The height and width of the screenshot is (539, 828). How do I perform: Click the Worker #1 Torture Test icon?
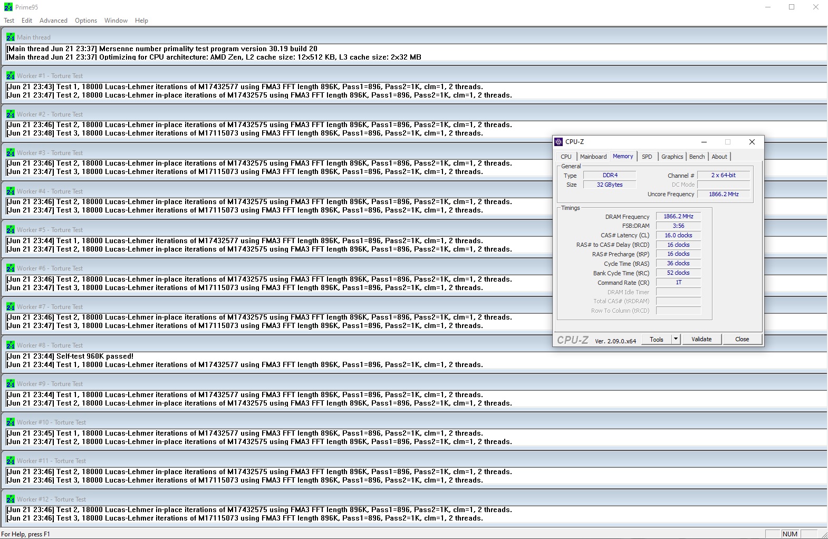coord(11,75)
